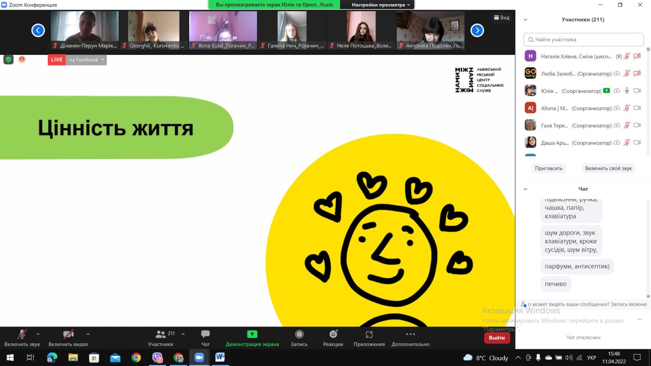The height and width of the screenshot is (366, 651).
Task: Select Georghii_Kuro4enko video thumbnail
Action: point(153,30)
